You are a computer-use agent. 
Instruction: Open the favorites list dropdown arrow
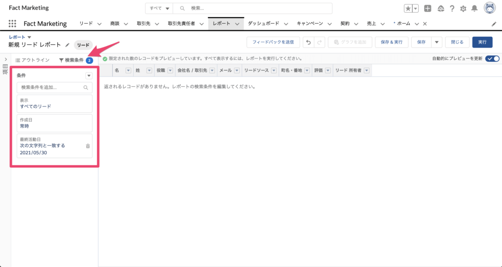click(x=415, y=9)
